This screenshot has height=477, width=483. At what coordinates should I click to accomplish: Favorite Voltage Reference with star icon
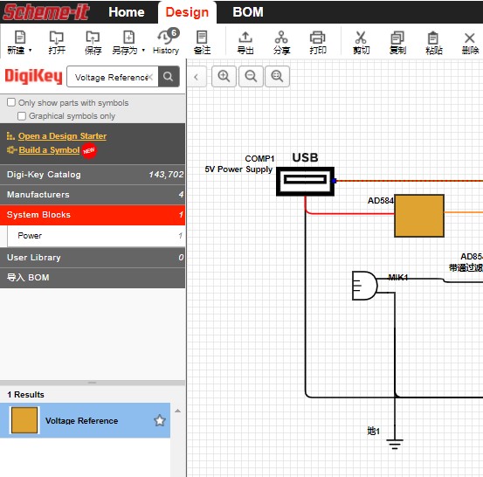click(x=160, y=420)
